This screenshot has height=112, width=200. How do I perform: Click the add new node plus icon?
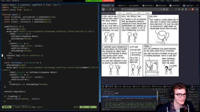point(153,89)
